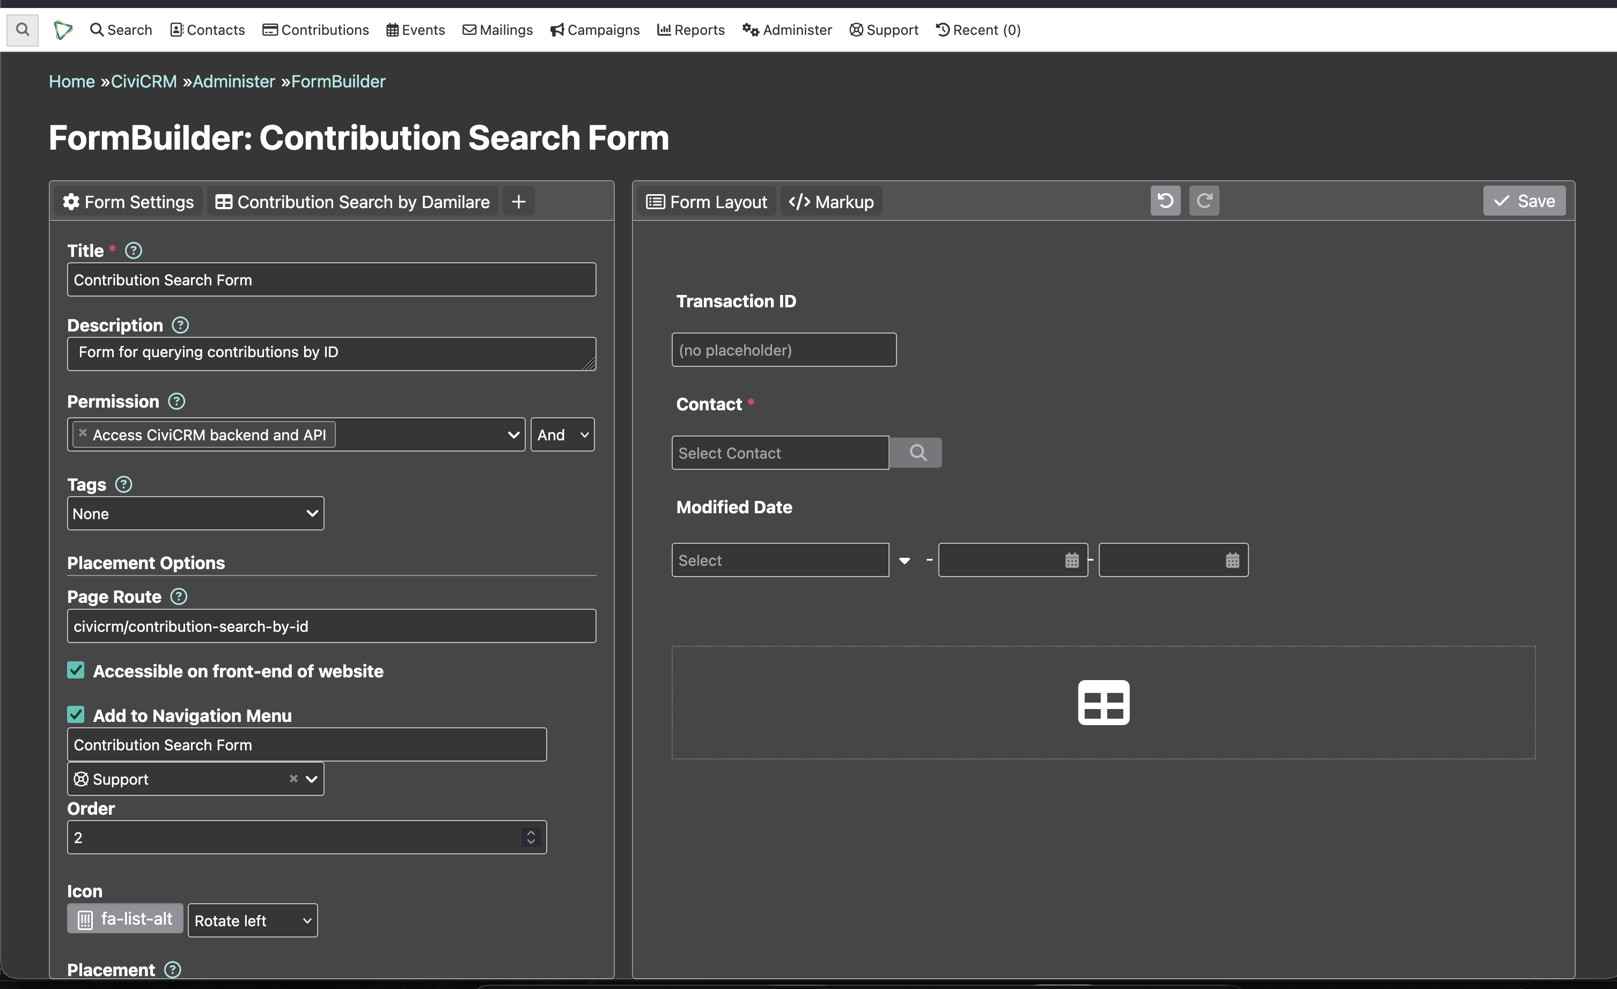Open calendar icon on second date field

click(1232, 561)
